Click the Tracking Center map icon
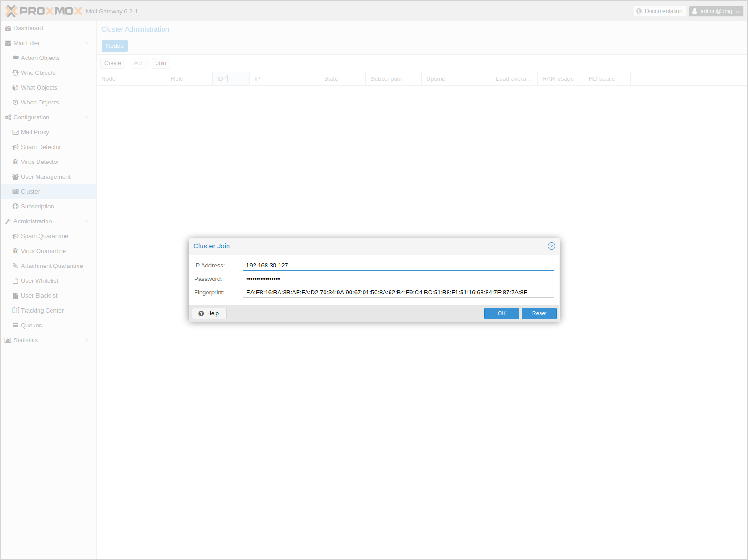This screenshot has width=748, height=560. [x=15, y=311]
